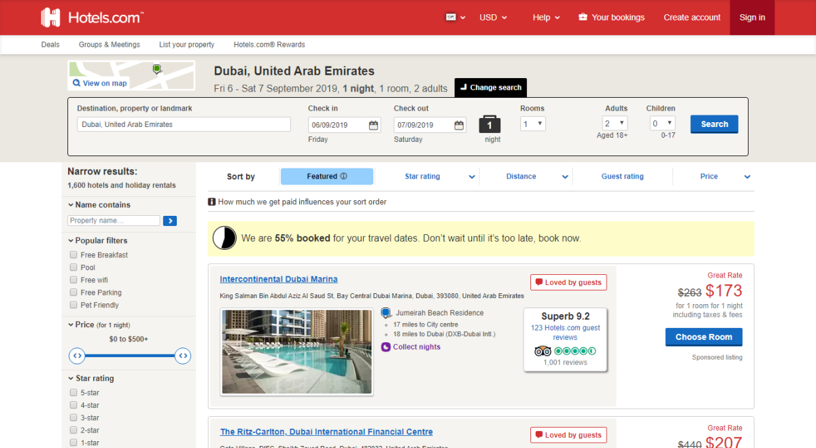
Task: Click the Change search button
Action: tap(491, 88)
